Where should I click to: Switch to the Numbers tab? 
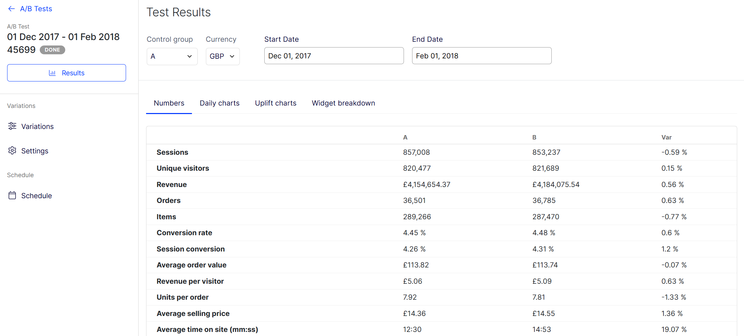(x=169, y=103)
